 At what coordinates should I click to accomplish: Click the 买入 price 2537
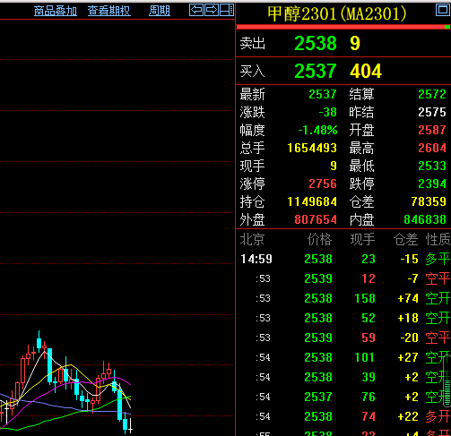(316, 71)
